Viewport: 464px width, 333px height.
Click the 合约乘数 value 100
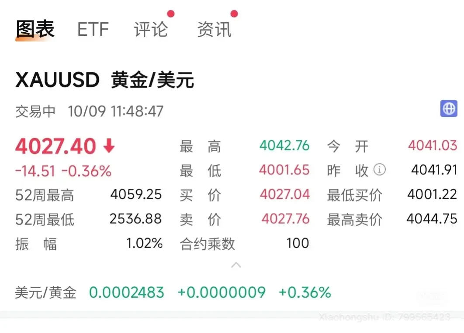(x=298, y=243)
